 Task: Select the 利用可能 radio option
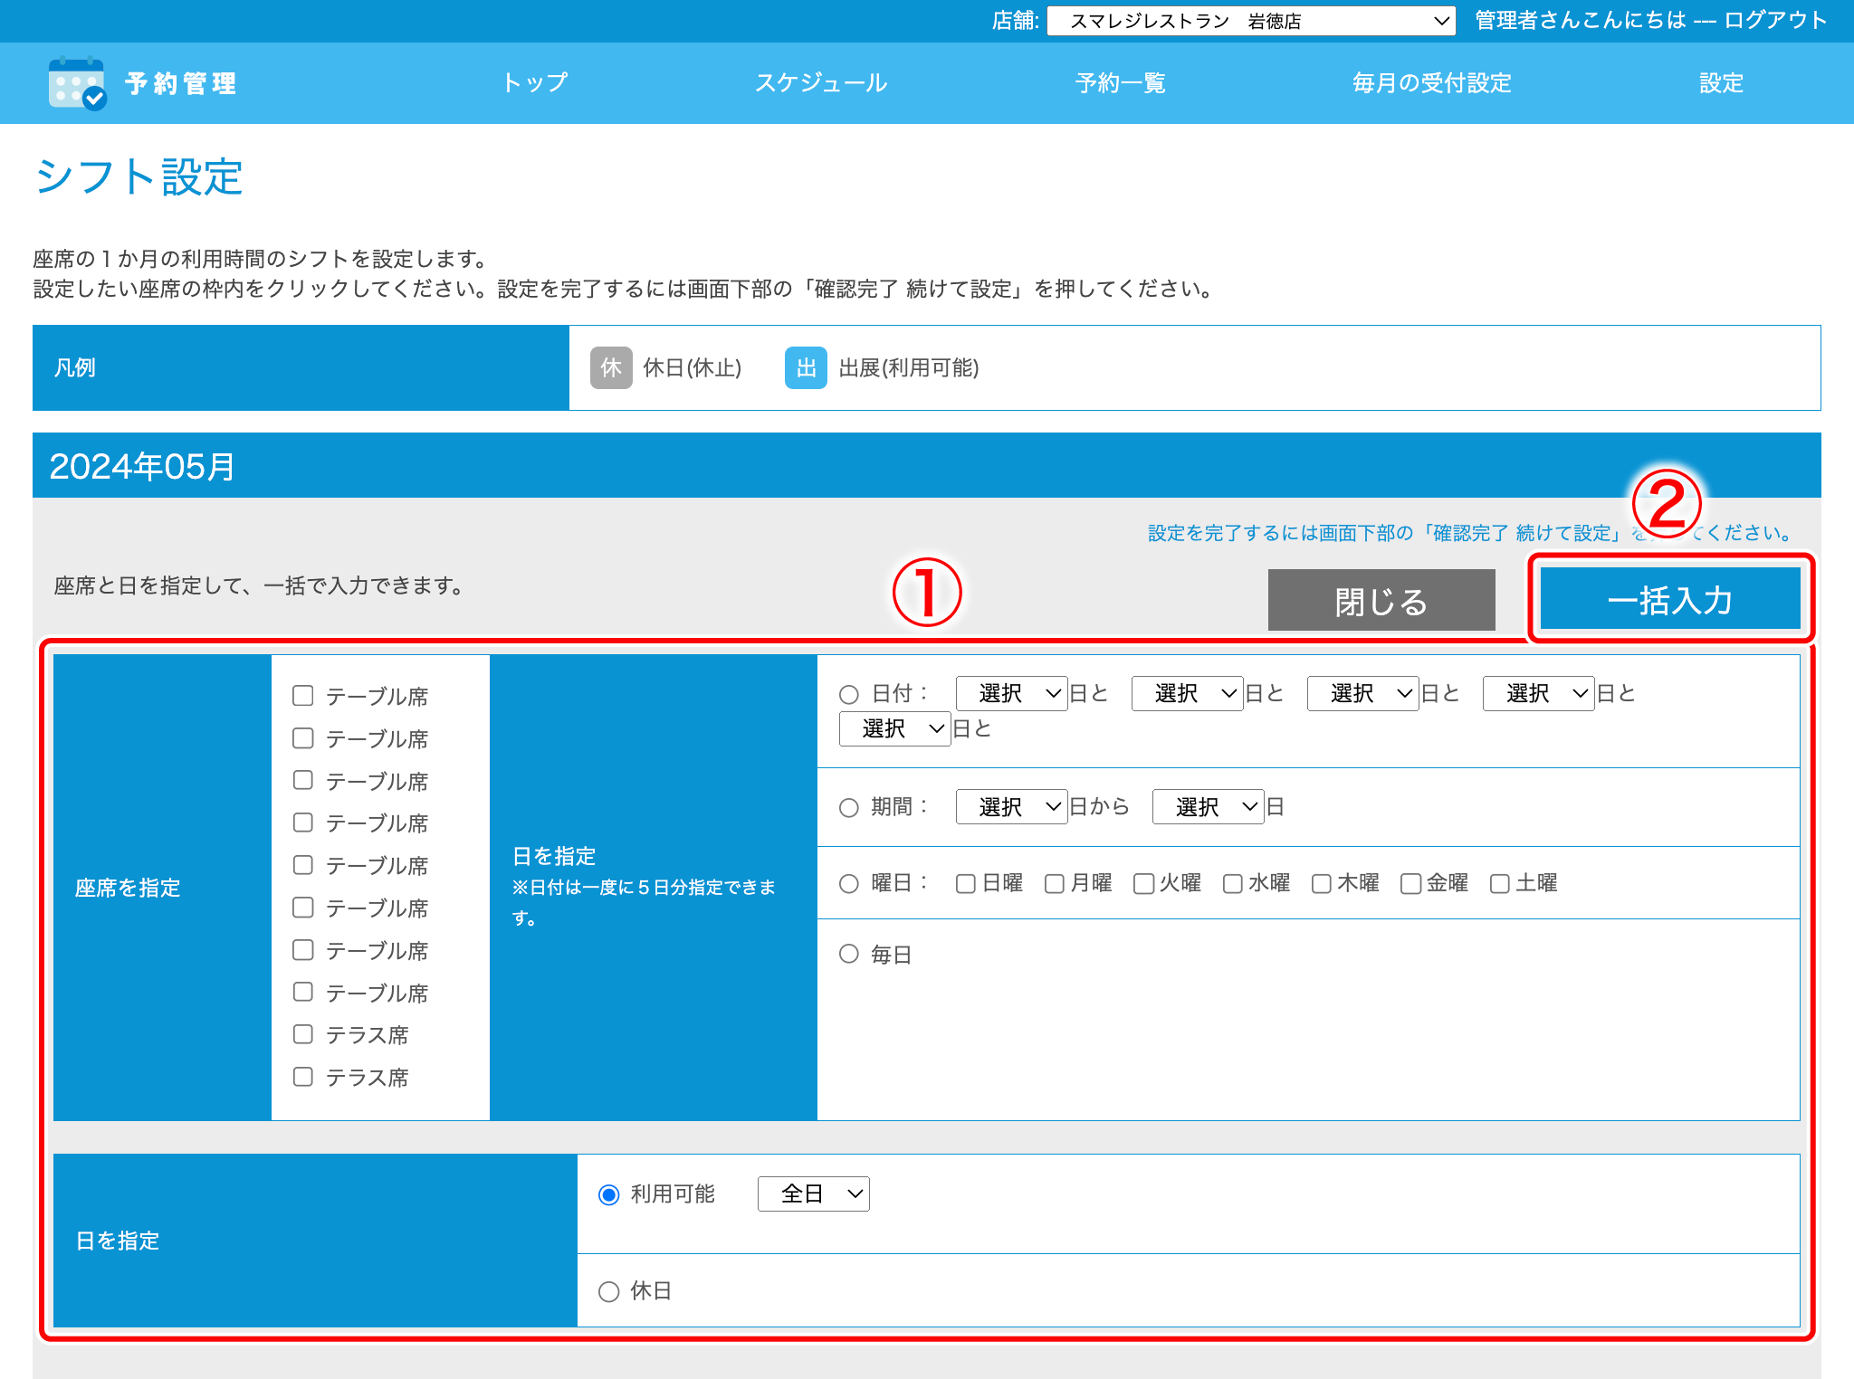click(609, 1194)
